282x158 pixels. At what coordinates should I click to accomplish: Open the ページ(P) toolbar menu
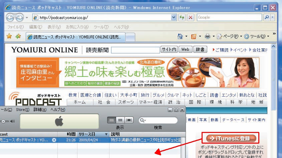click(x=229, y=36)
